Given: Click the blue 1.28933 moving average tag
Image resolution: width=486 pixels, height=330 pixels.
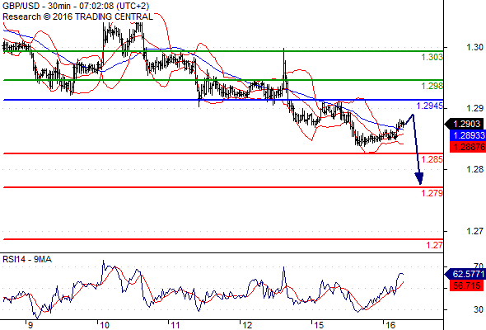Looking at the screenshot, I should [468, 135].
